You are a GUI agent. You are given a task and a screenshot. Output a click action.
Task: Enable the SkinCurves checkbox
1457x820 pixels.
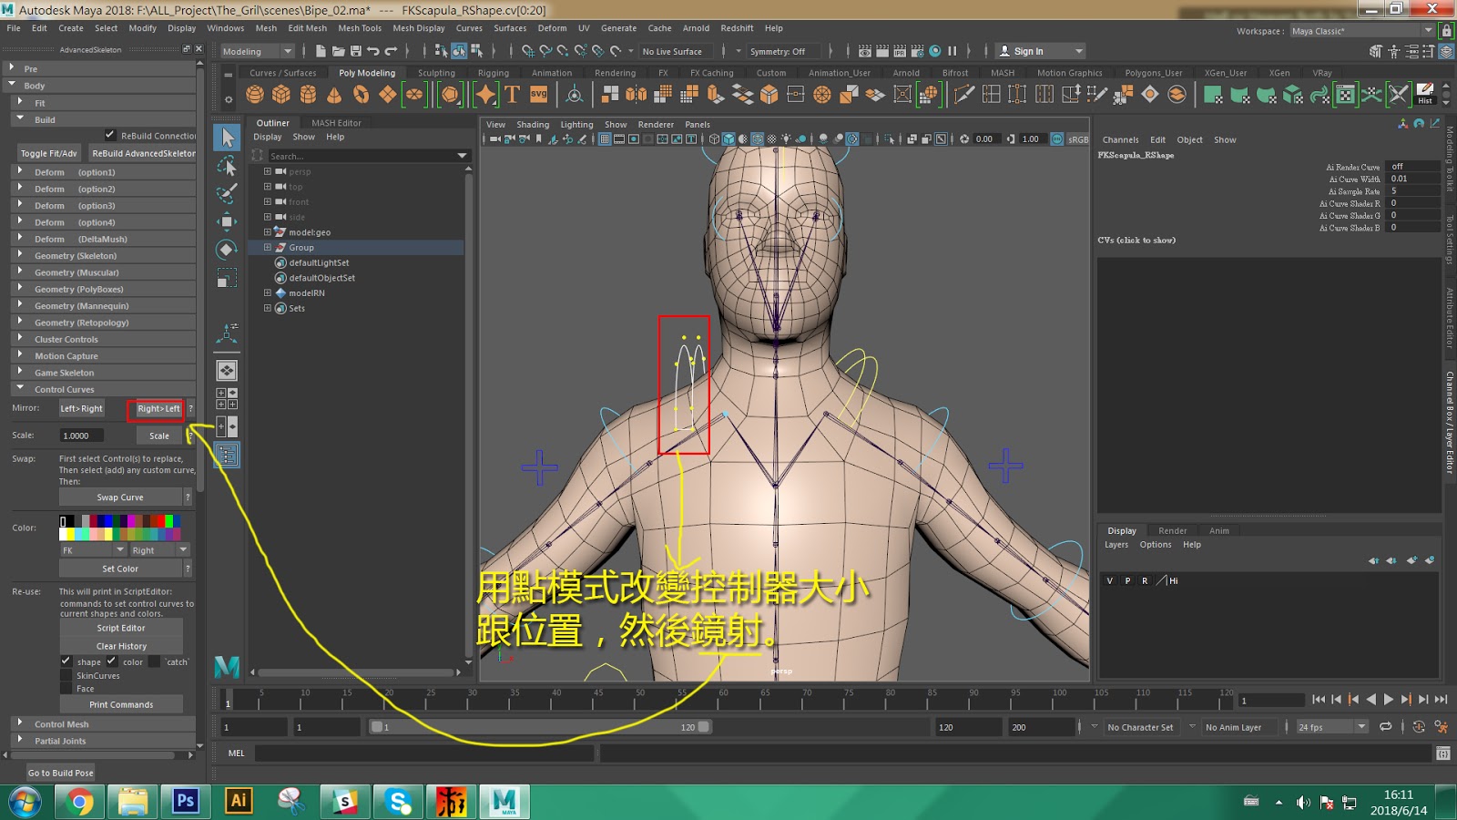[66, 675]
